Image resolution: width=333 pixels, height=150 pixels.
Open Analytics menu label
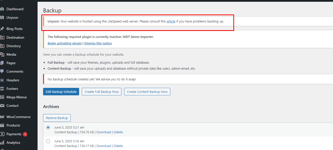[13, 143]
